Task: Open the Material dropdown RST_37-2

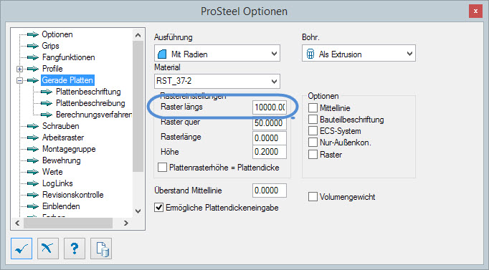Action: [x=217, y=81]
